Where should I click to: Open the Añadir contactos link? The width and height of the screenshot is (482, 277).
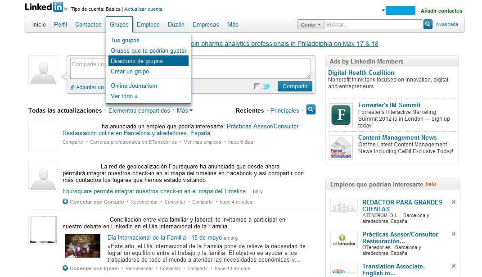[x=441, y=11]
